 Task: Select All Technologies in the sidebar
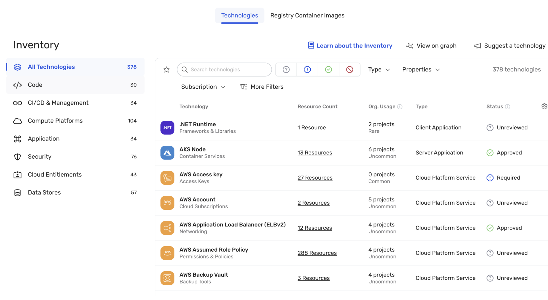[x=75, y=67]
